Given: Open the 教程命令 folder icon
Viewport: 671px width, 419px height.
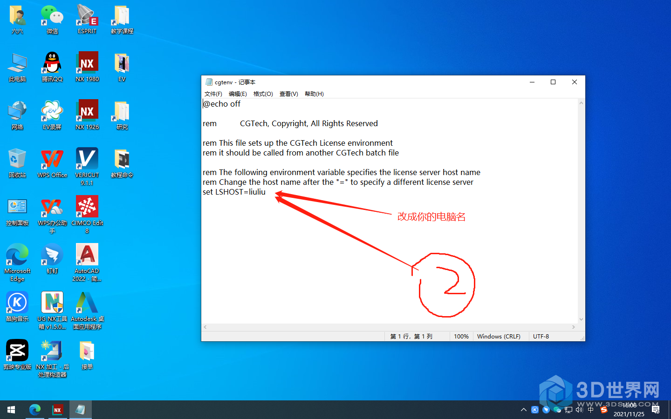Looking at the screenshot, I should (x=122, y=163).
